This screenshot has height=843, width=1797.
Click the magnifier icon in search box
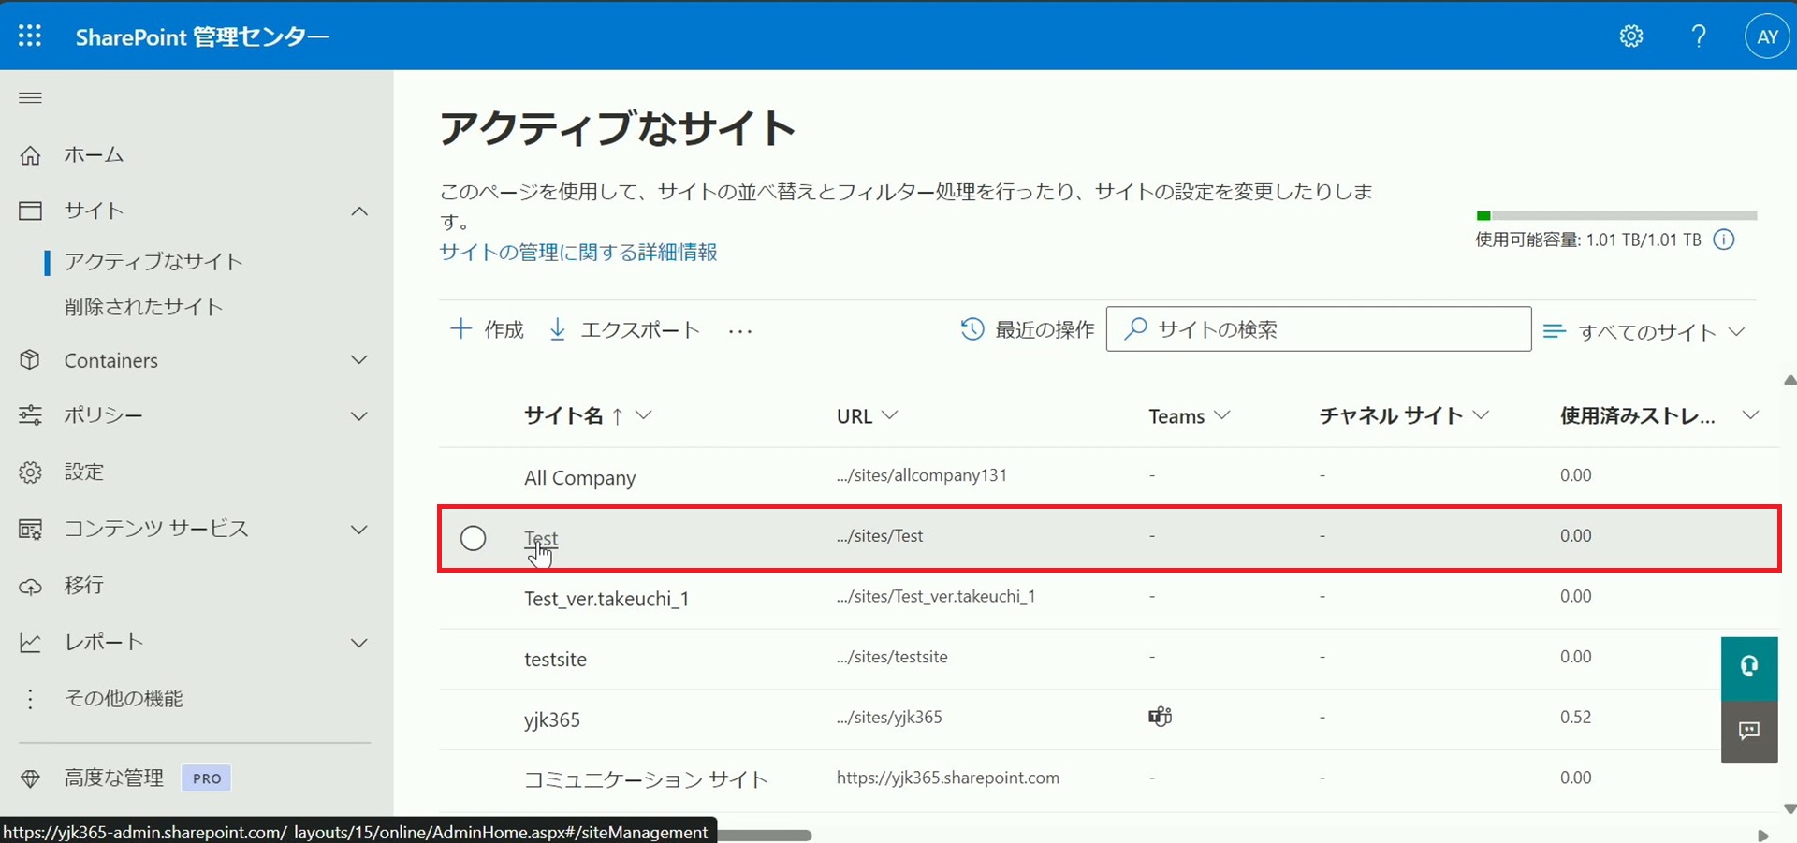pos(1135,328)
